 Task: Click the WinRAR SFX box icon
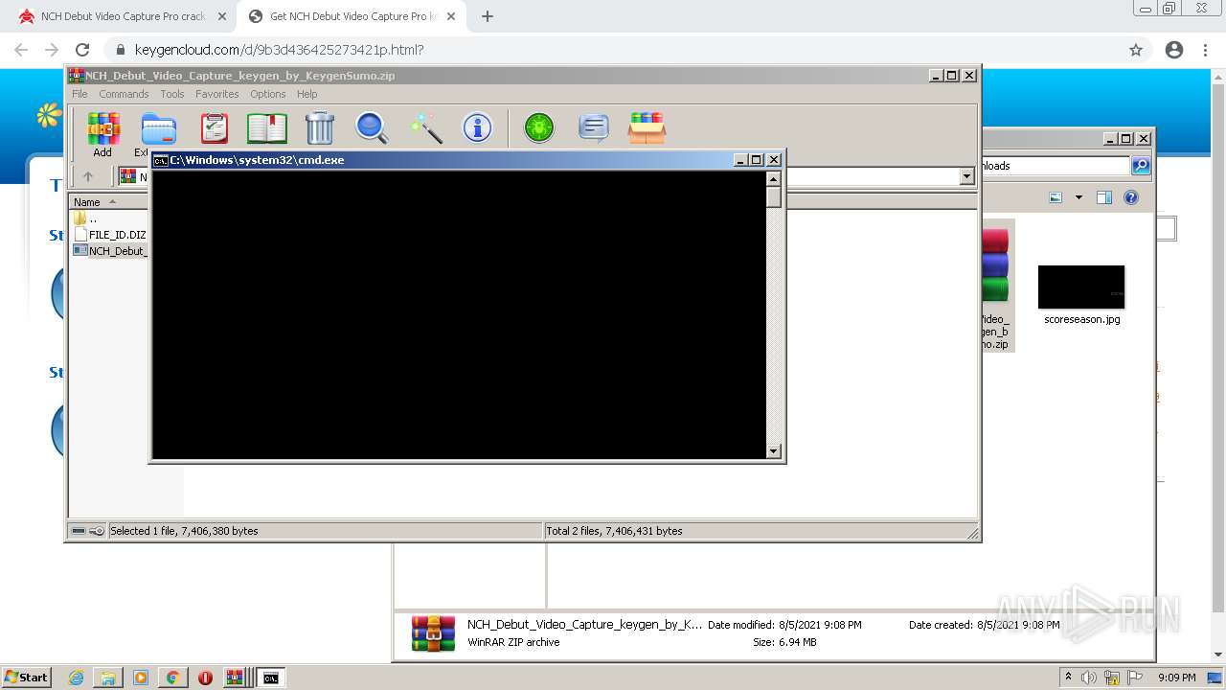(x=647, y=128)
